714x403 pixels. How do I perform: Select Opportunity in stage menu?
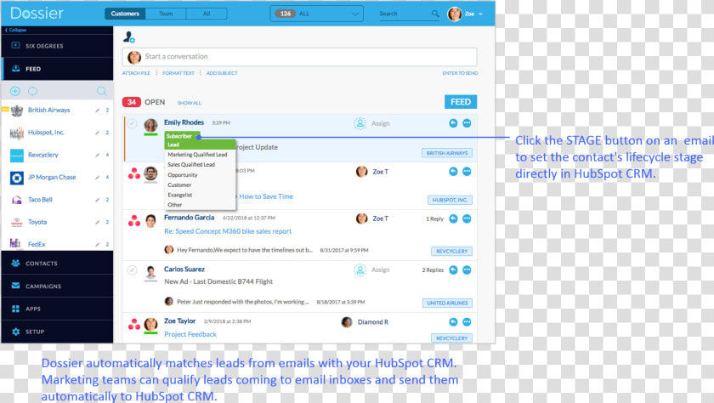[183, 175]
